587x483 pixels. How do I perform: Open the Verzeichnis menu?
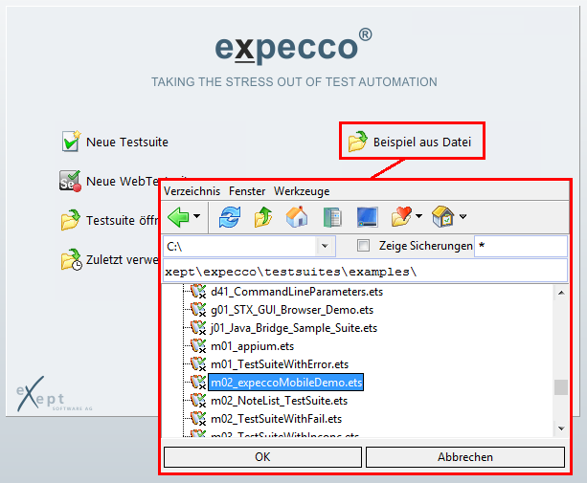tap(192, 191)
